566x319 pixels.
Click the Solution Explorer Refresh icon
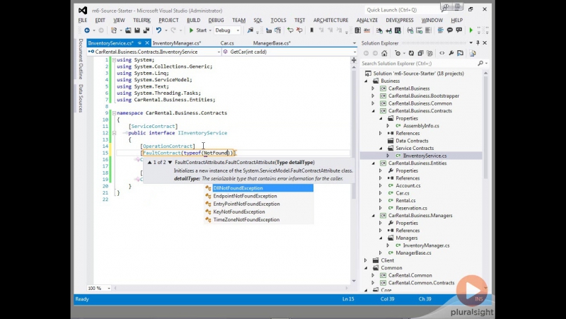[411, 54]
